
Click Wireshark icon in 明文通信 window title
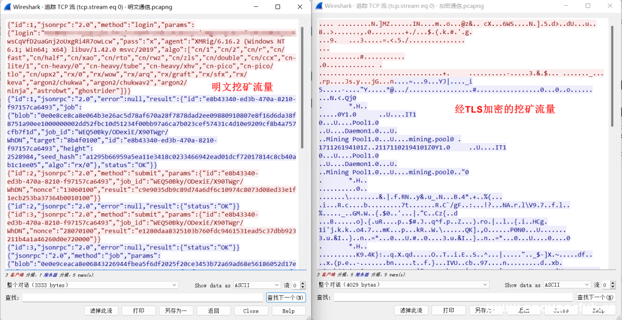[x=7, y=7]
